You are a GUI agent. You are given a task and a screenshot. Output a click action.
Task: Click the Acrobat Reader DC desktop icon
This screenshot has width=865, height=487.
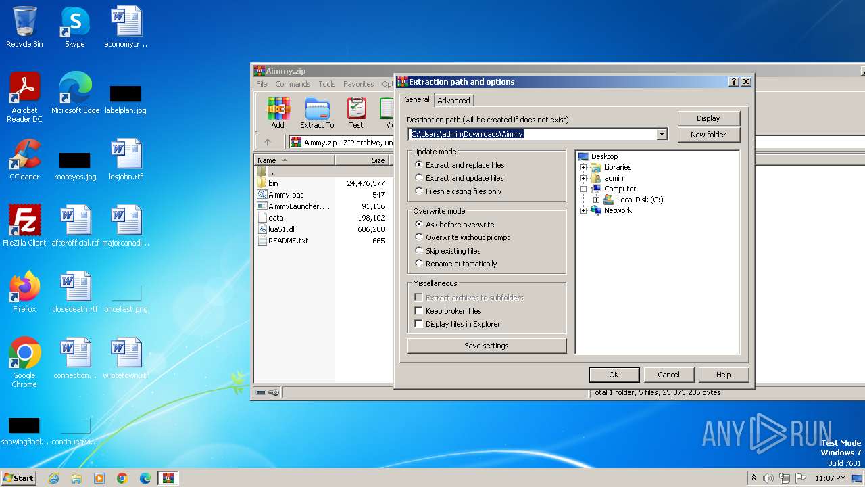click(24, 97)
